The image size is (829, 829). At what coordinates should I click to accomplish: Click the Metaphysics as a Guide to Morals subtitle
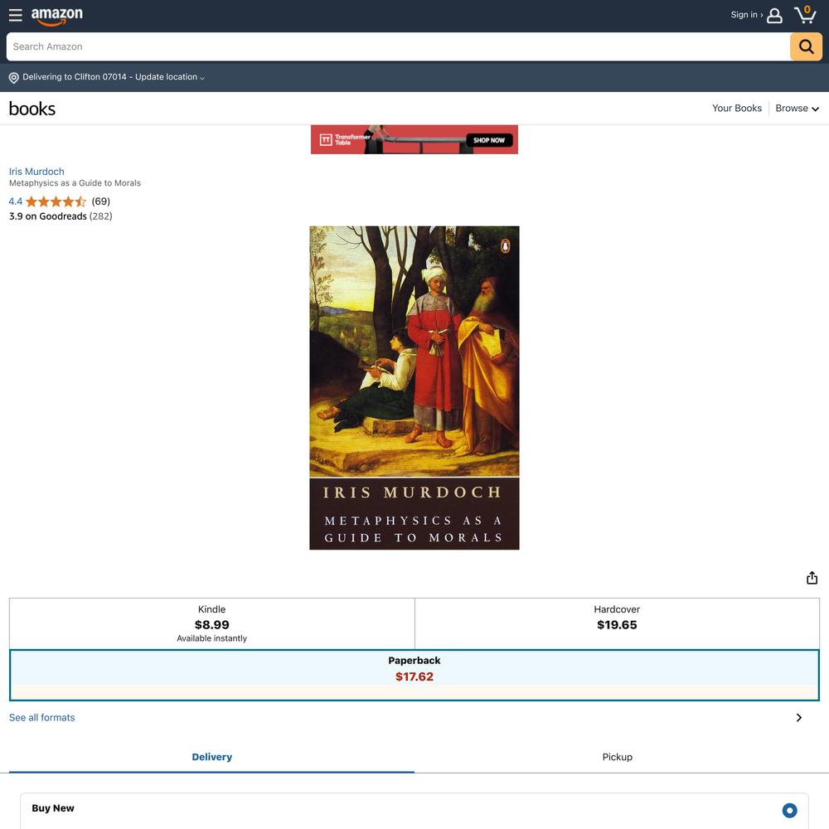click(75, 183)
